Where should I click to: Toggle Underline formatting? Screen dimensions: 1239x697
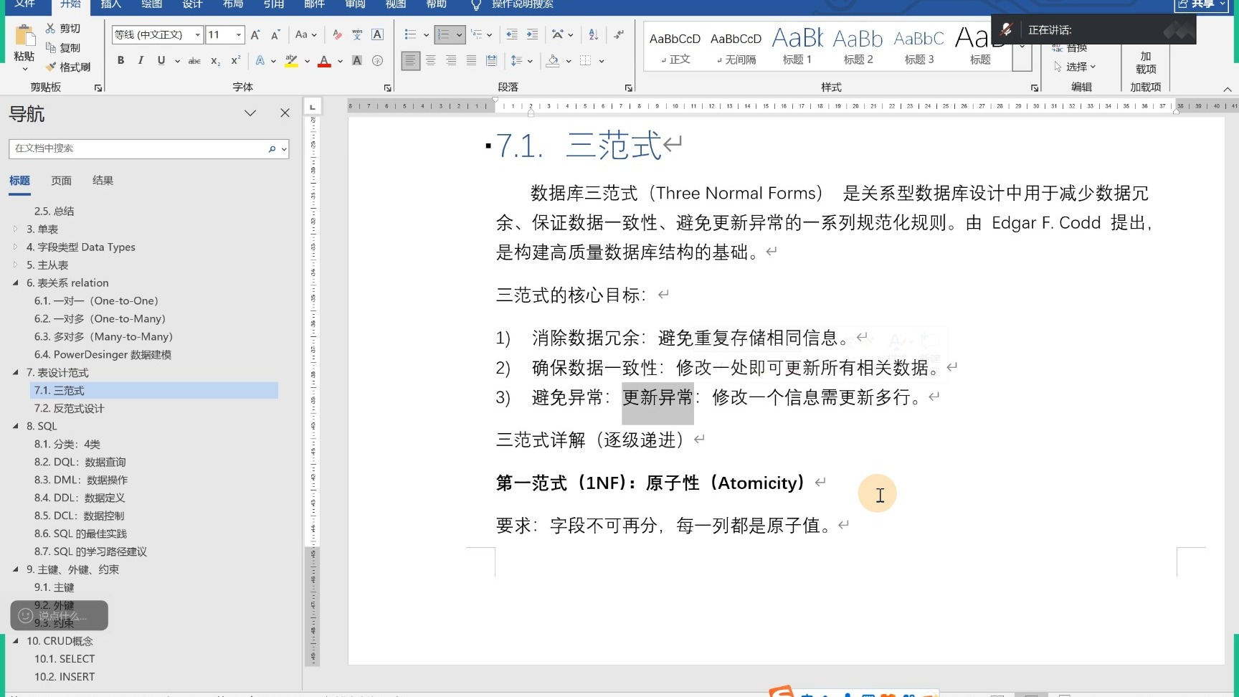tap(161, 61)
